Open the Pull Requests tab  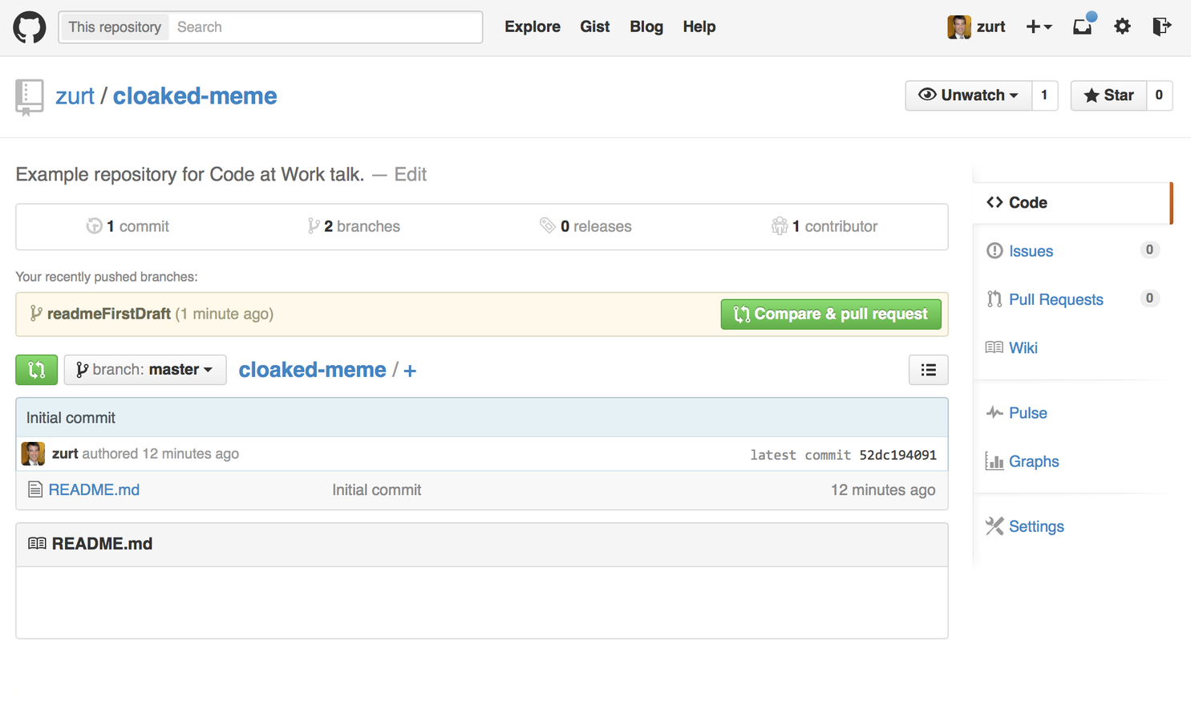tap(1056, 299)
